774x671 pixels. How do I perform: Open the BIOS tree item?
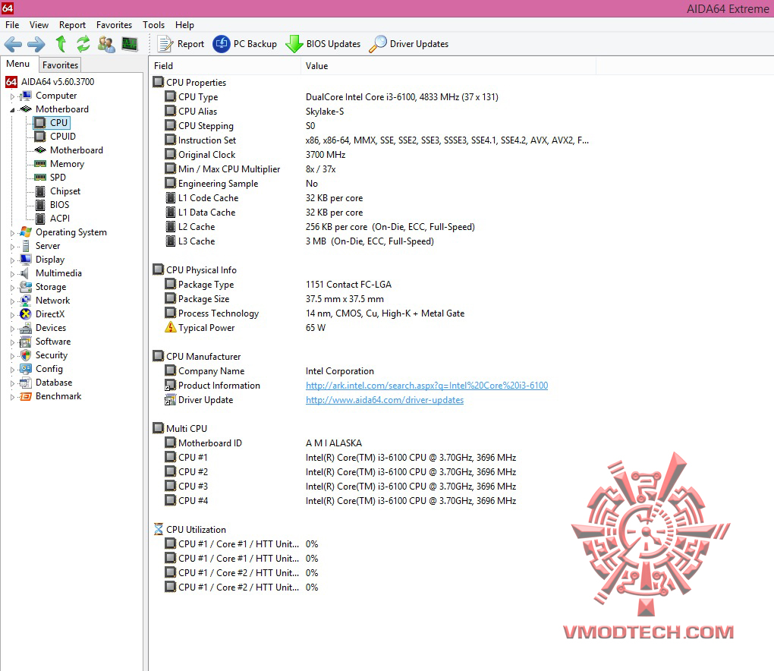click(59, 204)
